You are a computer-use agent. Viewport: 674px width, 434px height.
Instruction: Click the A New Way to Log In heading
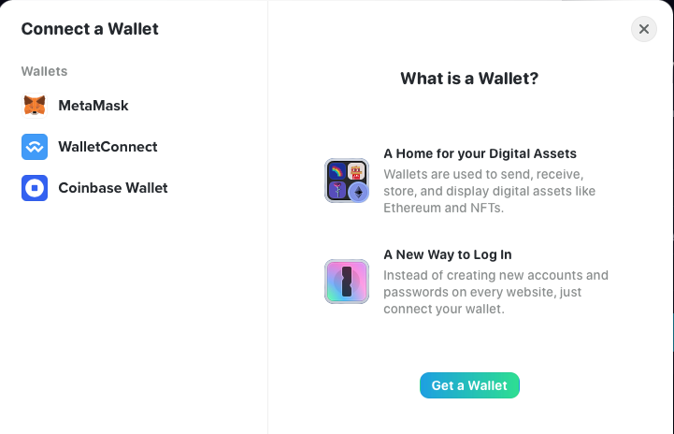pos(448,254)
